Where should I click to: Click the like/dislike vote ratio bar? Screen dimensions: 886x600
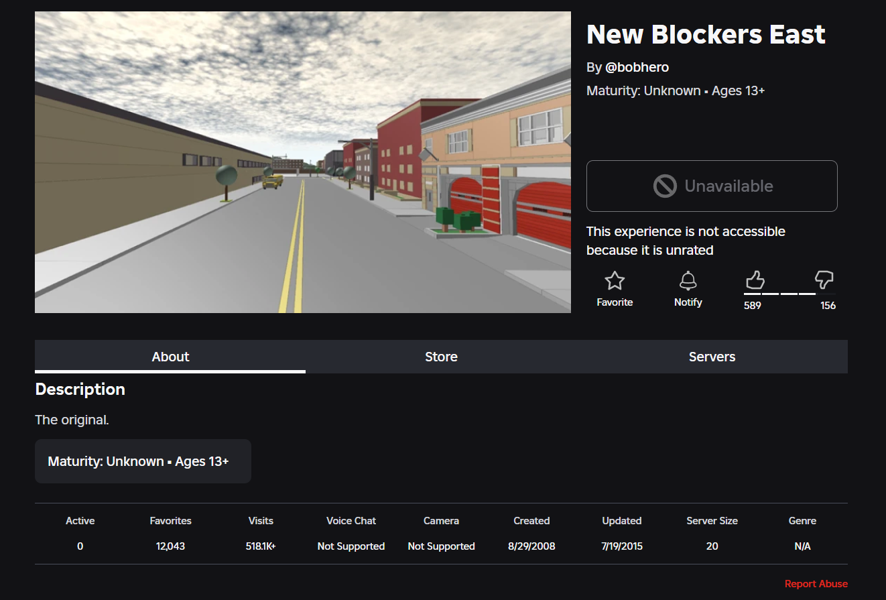789,294
